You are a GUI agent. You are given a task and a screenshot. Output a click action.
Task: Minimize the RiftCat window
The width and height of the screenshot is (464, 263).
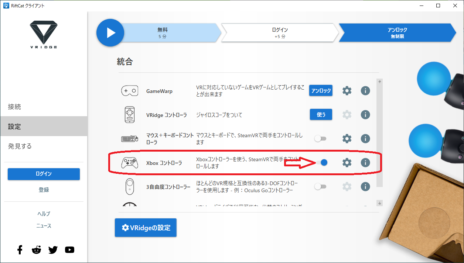point(421,6)
